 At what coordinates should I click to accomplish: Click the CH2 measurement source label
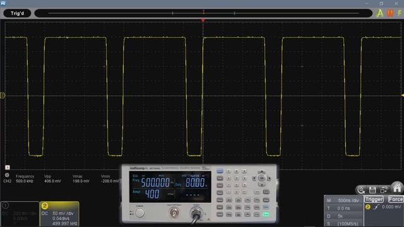click(x=7, y=181)
